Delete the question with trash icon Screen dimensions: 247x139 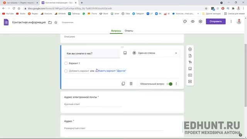coord(131,84)
